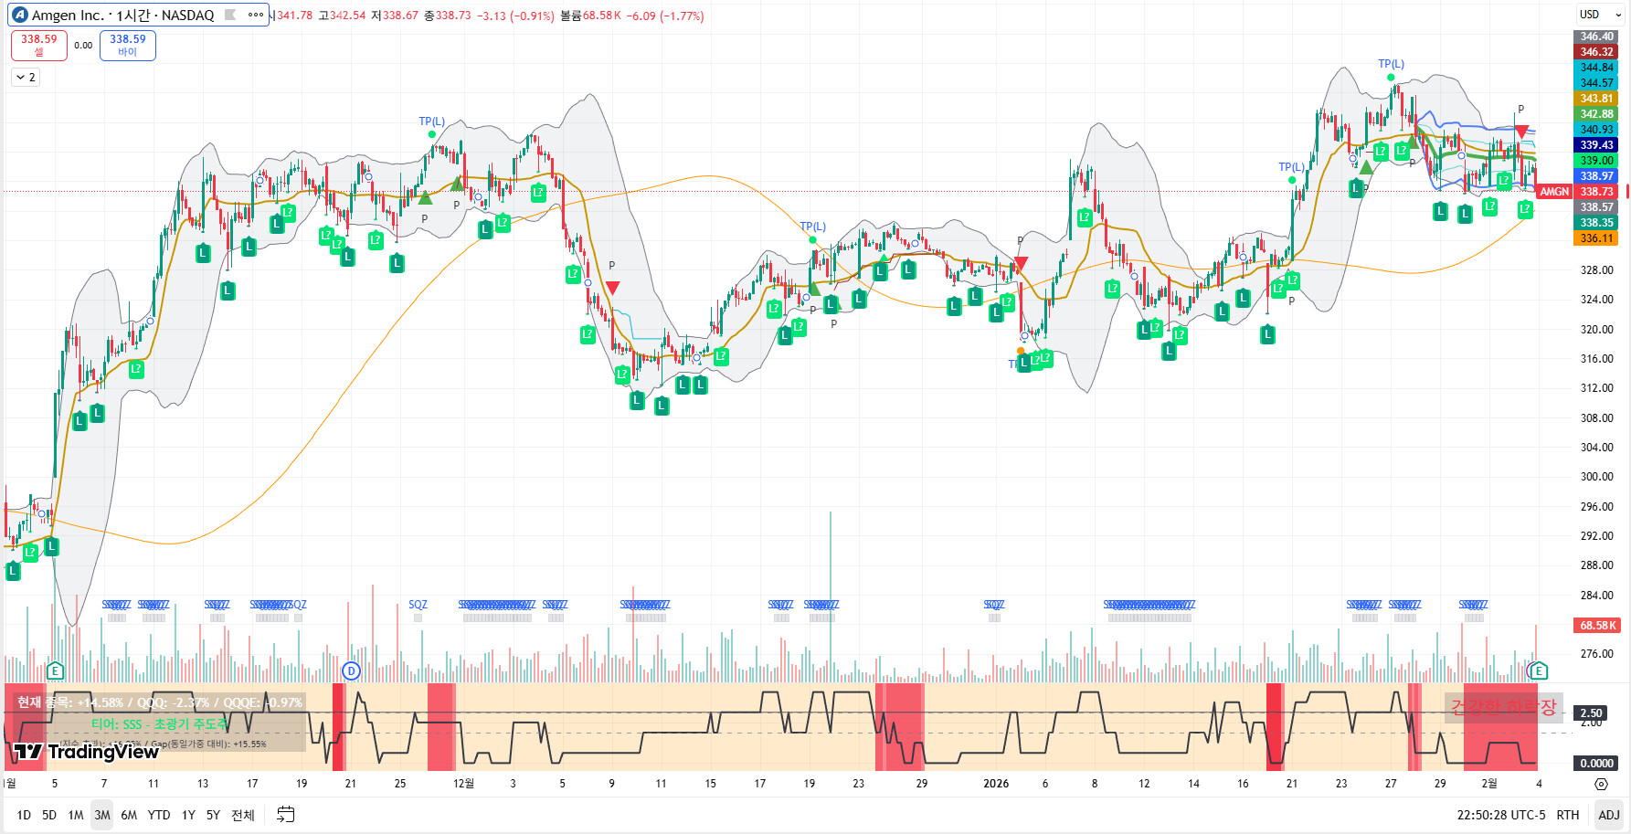
Task: Click the flag icon next to NASDAQ
Action: coord(230,15)
